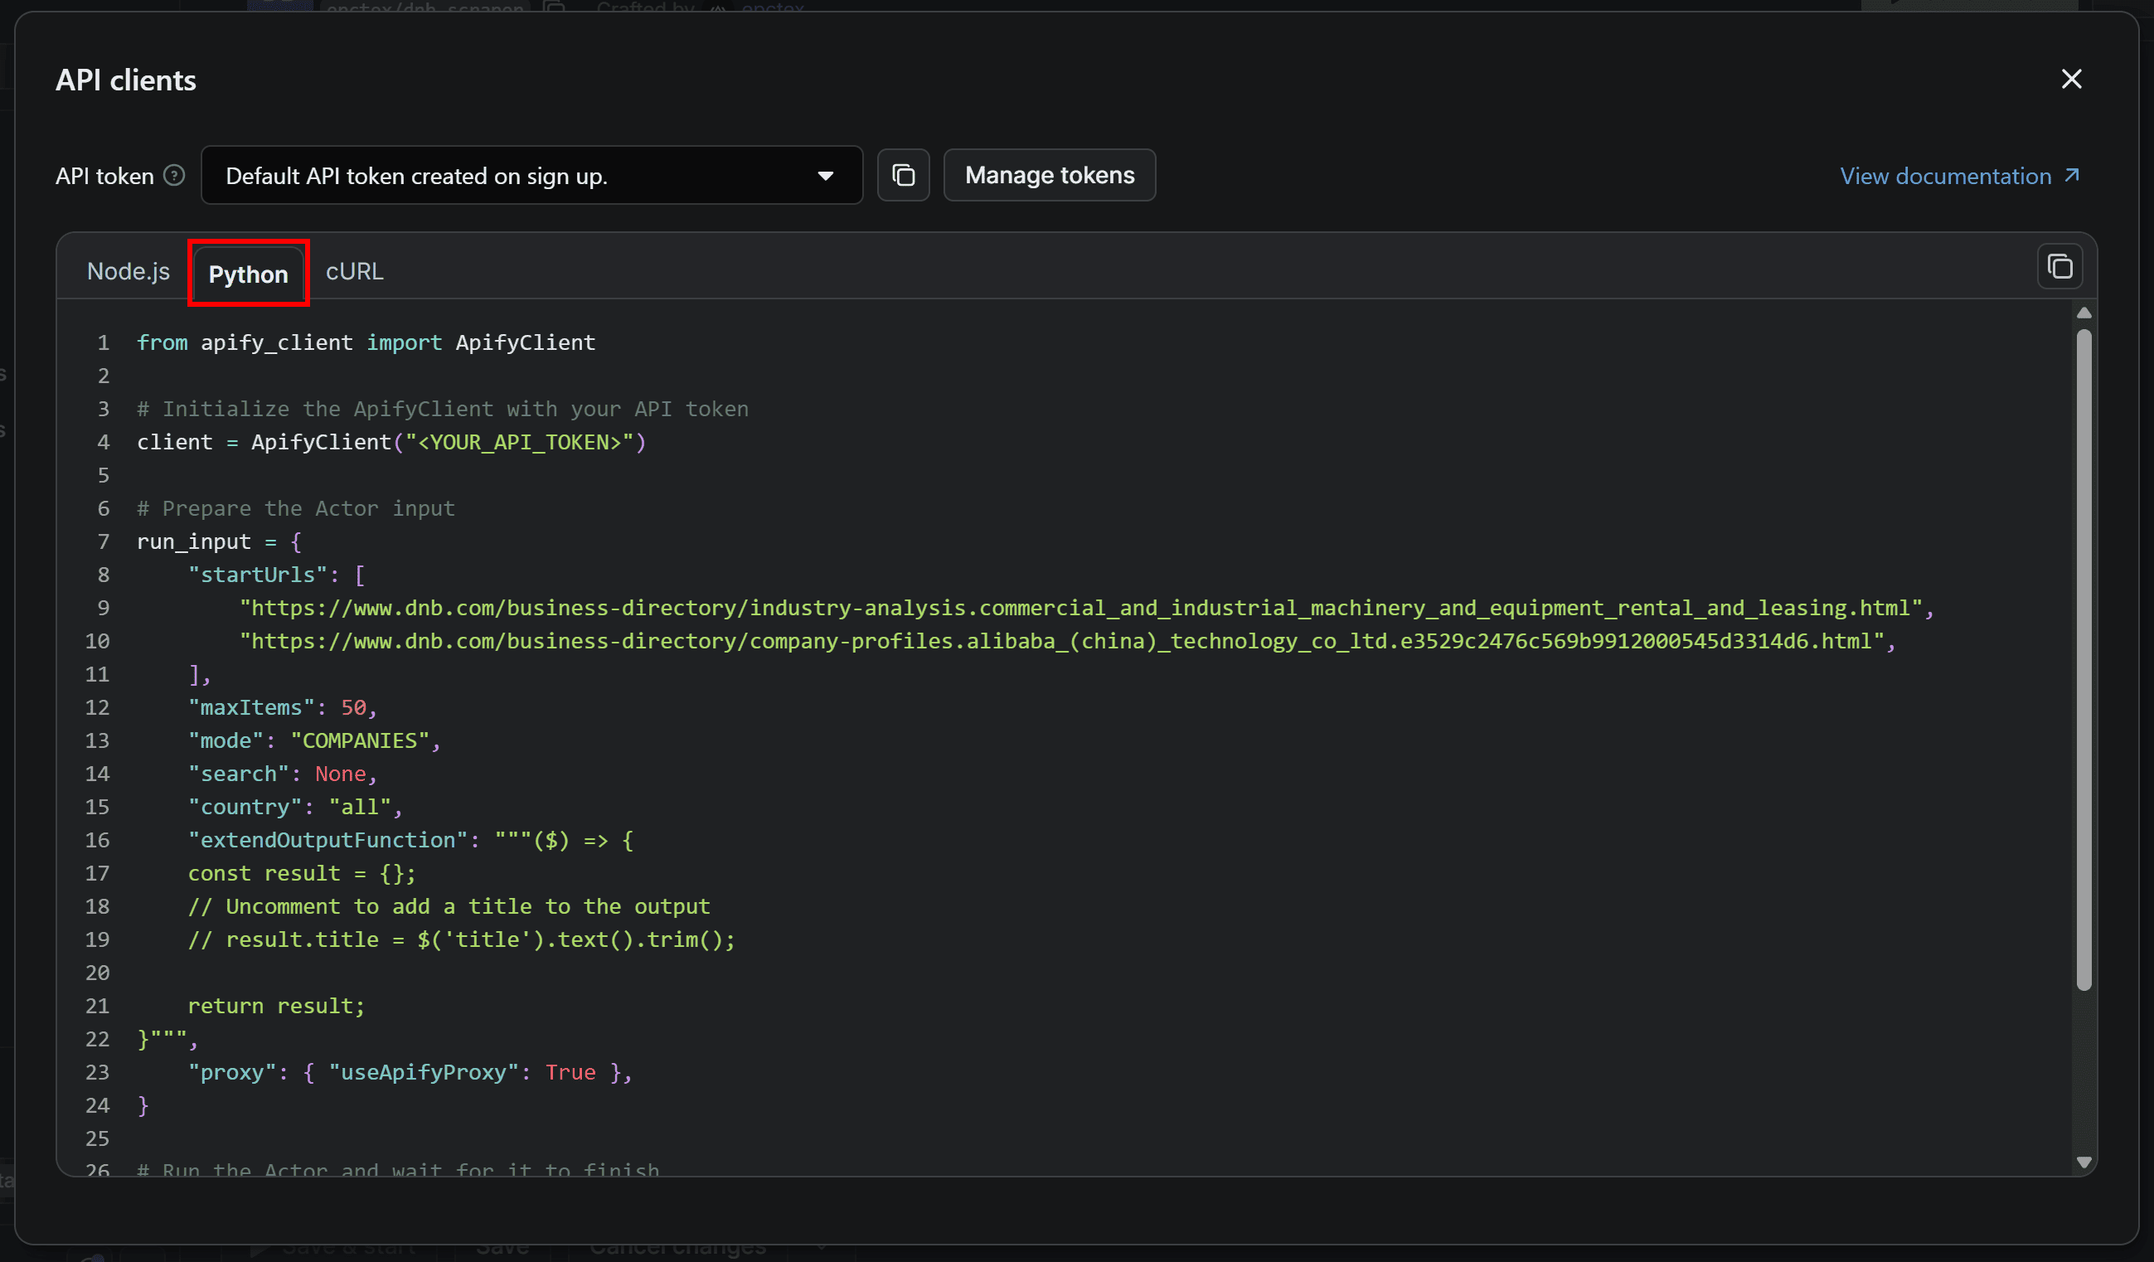Click the line 1 import statement
Viewport: 2154px width, 1262px height.
coord(366,342)
